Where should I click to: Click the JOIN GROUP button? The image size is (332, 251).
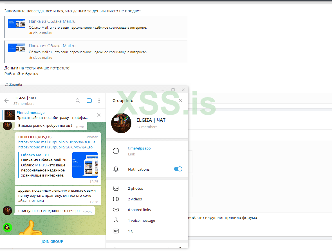[x=52, y=241]
